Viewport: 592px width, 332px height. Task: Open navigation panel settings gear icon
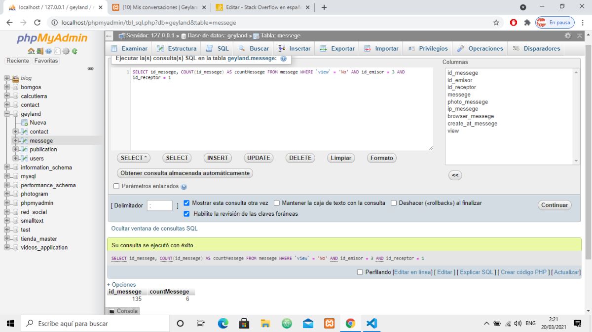click(x=66, y=51)
